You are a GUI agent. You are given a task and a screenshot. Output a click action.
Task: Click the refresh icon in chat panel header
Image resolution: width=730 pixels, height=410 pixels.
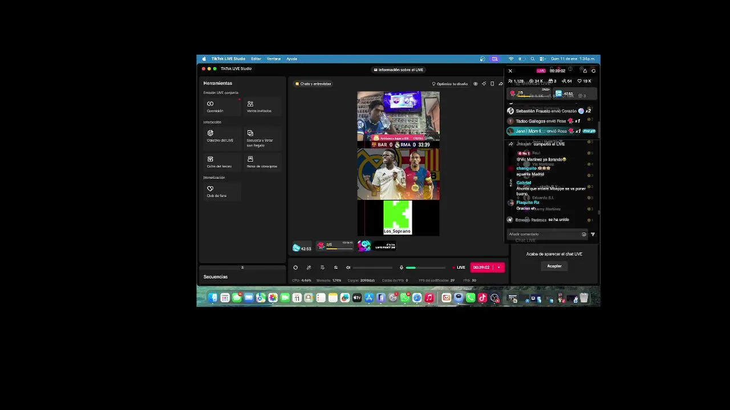(593, 71)
